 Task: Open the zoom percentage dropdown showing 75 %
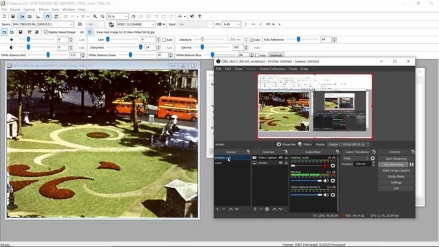click(117, 16)
